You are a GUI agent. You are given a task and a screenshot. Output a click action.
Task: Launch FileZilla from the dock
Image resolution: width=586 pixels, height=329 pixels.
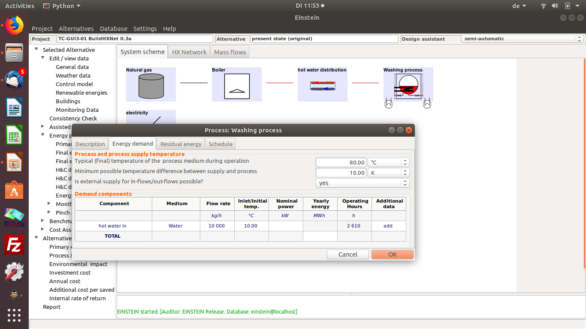14,245
